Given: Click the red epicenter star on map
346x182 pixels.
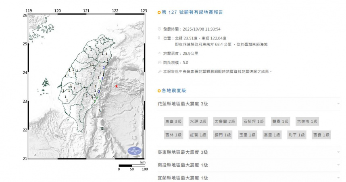Looking at the screenshot, I should (x=117, y=86).
